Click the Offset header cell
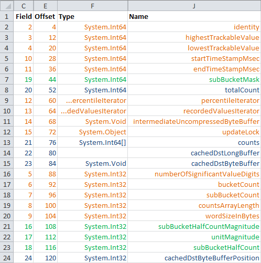This screenshot has width=261, height=263. click(x=46, y=16)
